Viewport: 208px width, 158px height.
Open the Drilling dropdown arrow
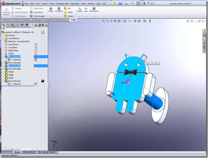click(x=51, y=17)
